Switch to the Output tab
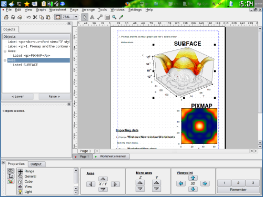Image resolution: width=263 pixels, height=197 pixels. click(36, 164)
